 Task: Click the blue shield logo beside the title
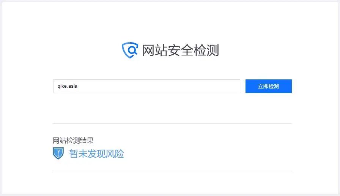click(130, 50)
